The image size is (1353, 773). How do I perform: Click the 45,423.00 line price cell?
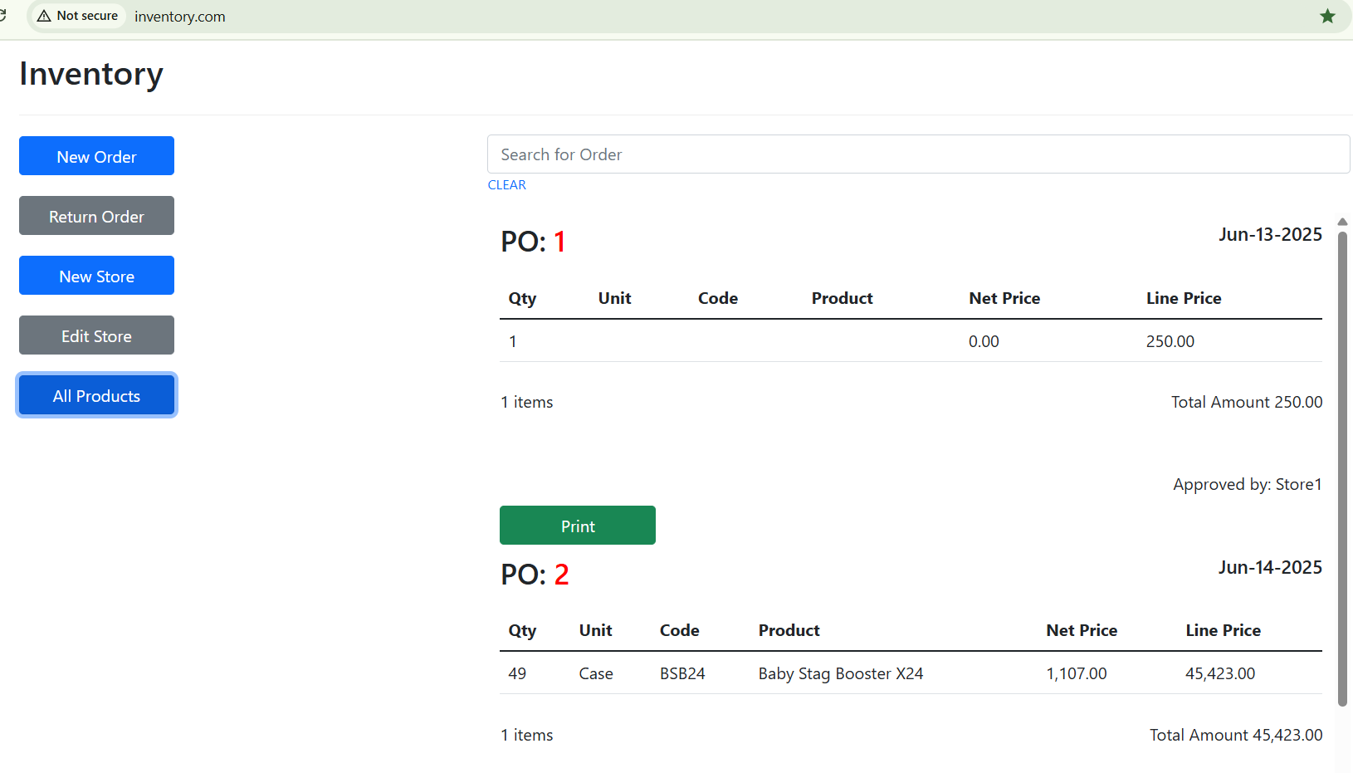[x=1219, y=673]
